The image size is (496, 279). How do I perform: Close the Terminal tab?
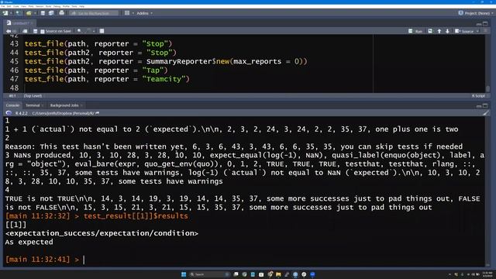[x=43, y=105]
